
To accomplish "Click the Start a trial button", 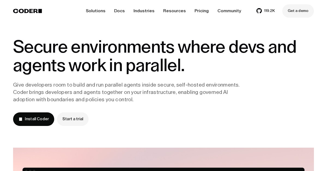I will (x=73, y=119).
